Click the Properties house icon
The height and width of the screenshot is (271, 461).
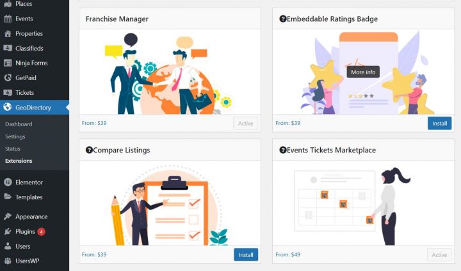click(8, 33)
